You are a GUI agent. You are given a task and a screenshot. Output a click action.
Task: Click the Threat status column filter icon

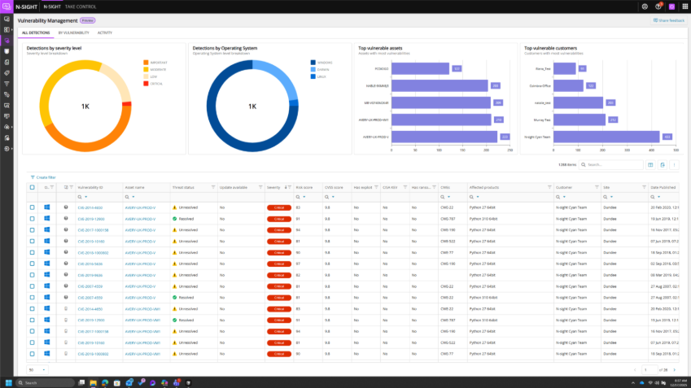click(x=213, y=187)
